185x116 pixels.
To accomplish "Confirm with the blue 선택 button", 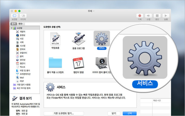I will (129, 113).
